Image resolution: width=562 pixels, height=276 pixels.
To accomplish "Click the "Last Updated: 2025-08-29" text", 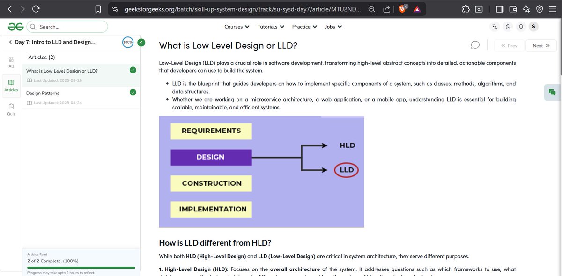I will (58, 80).
